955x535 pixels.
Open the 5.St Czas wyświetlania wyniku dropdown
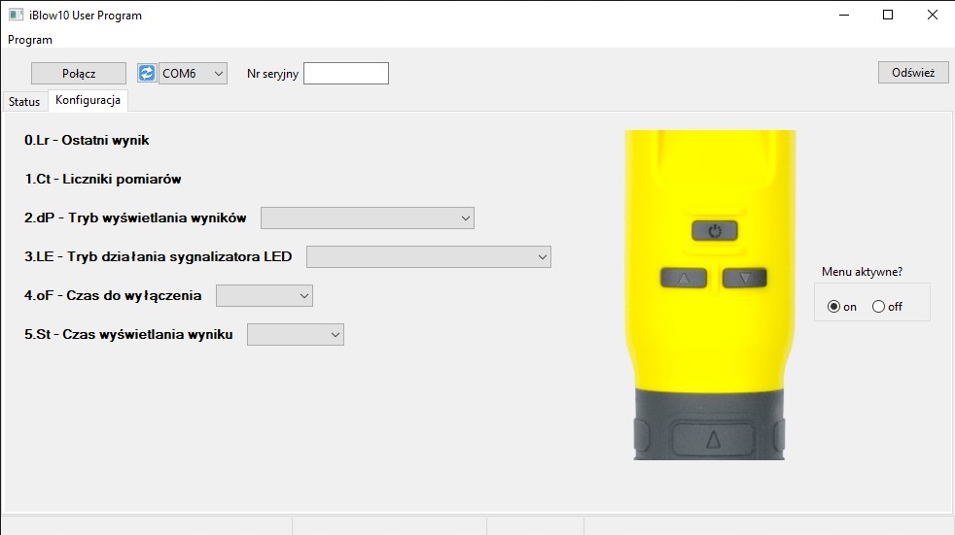click(296, 334)
